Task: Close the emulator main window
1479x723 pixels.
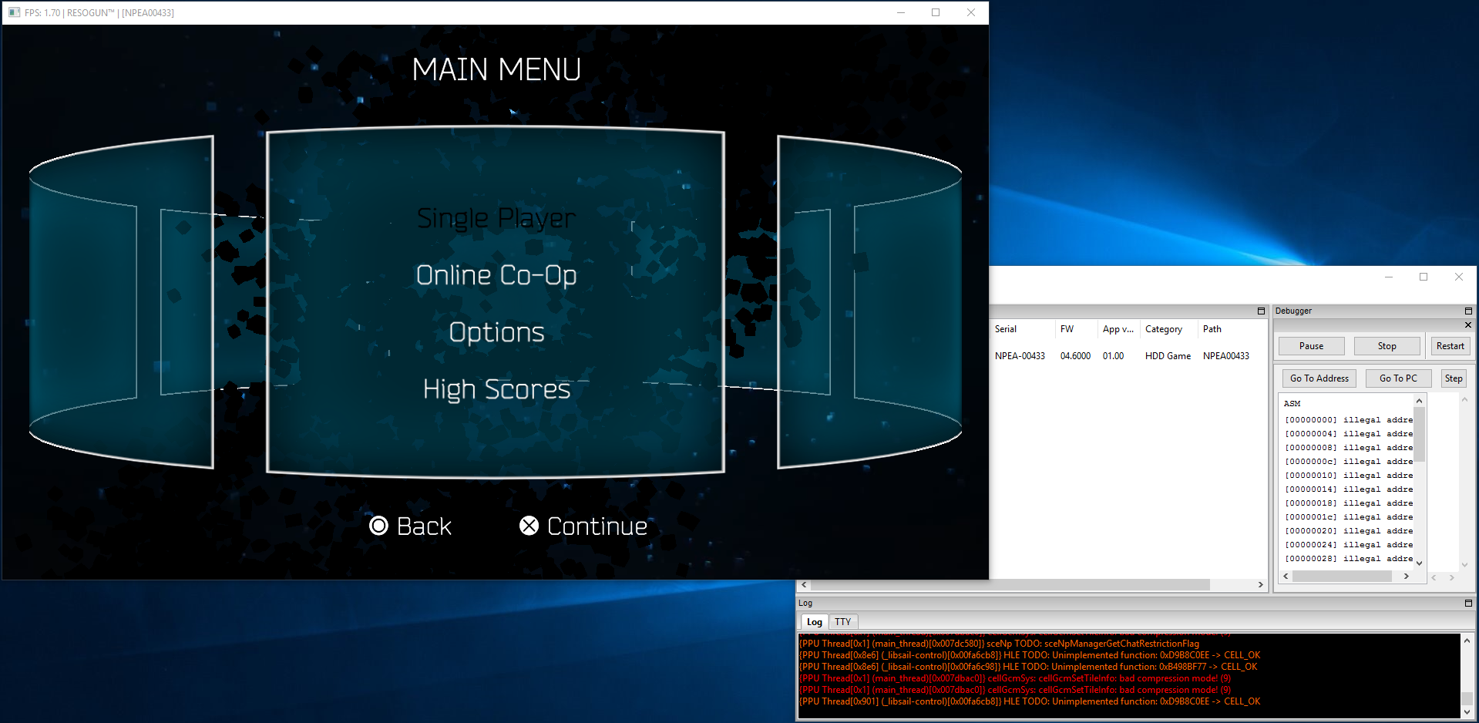Action: (1458, 277)
